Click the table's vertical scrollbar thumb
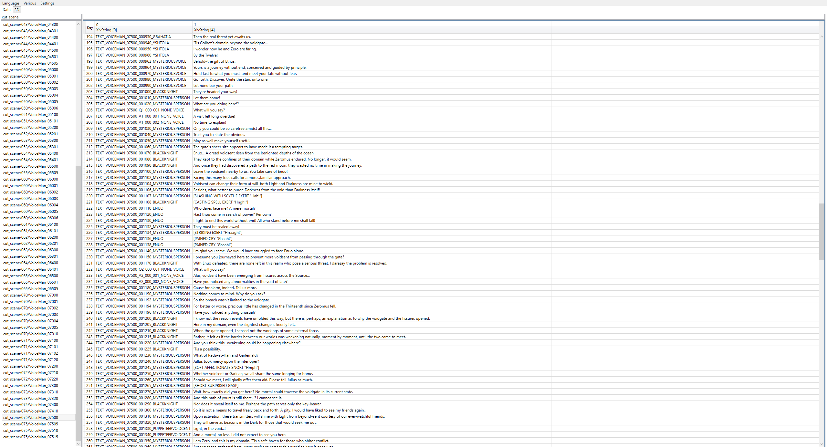The height and width of the screenshot is (448, 827). [x=822, y=231]
